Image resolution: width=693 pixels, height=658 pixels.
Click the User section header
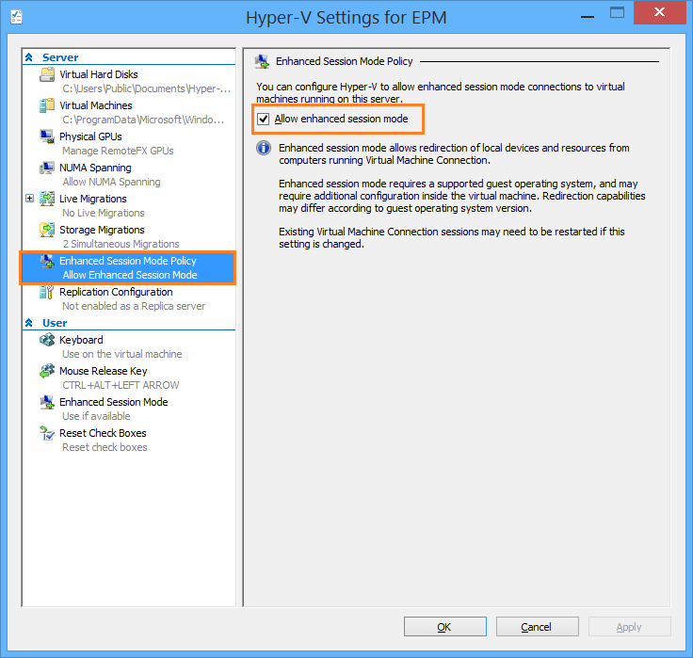(x=55, y=323)
